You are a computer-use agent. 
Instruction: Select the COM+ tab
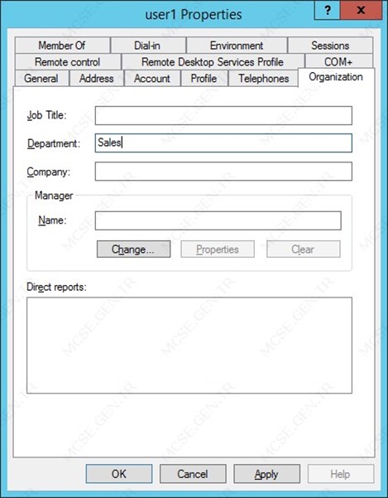click(x=338, y=62)
